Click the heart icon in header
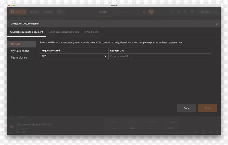Screen dimensions: 228x145 pos(192,12)
